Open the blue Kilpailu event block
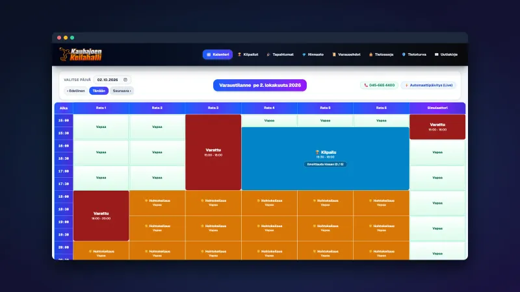Screen dimensions: 520x292 pos(326,158)
